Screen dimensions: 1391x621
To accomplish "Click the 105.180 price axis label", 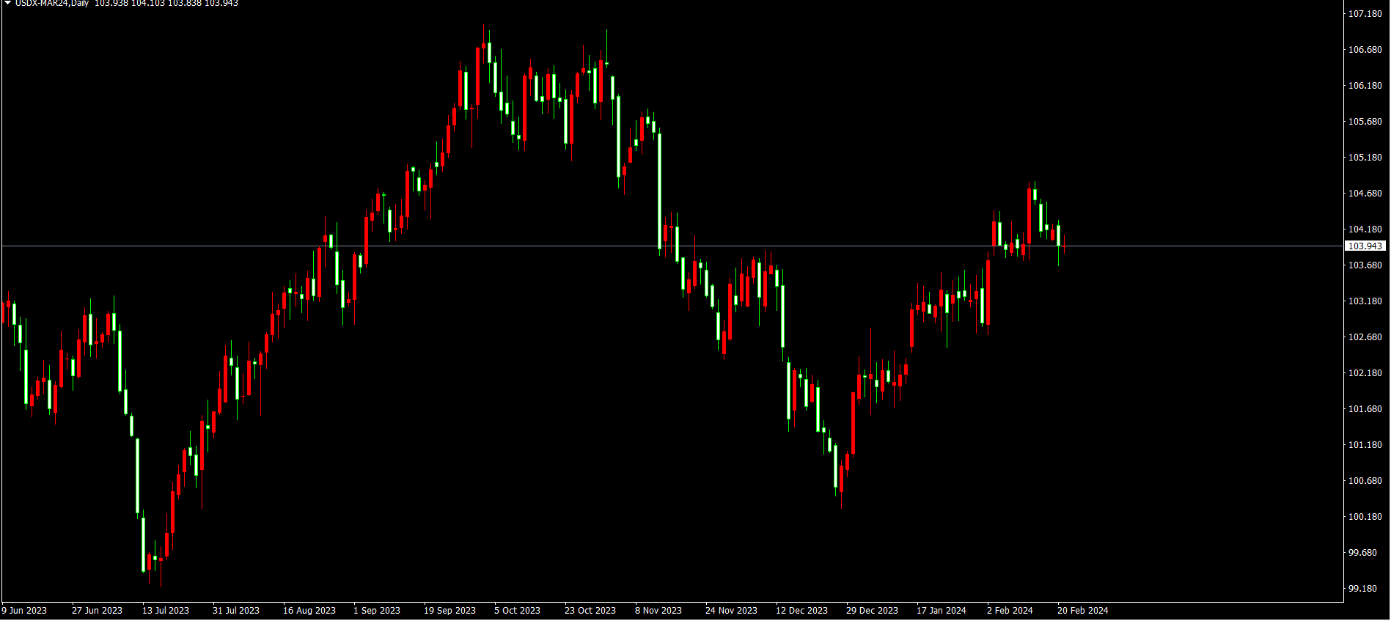I will pyautogui.click(x=1365, y=158).
